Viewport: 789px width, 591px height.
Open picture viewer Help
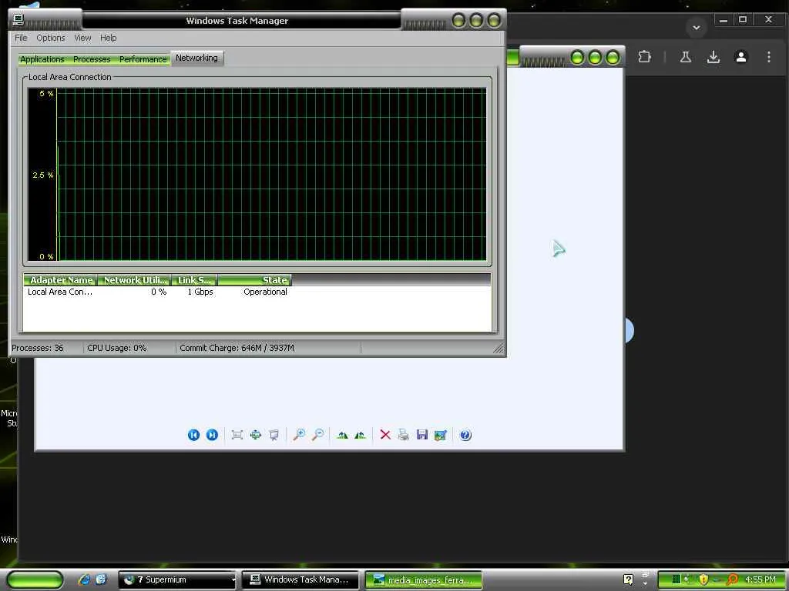click(465, 435)
